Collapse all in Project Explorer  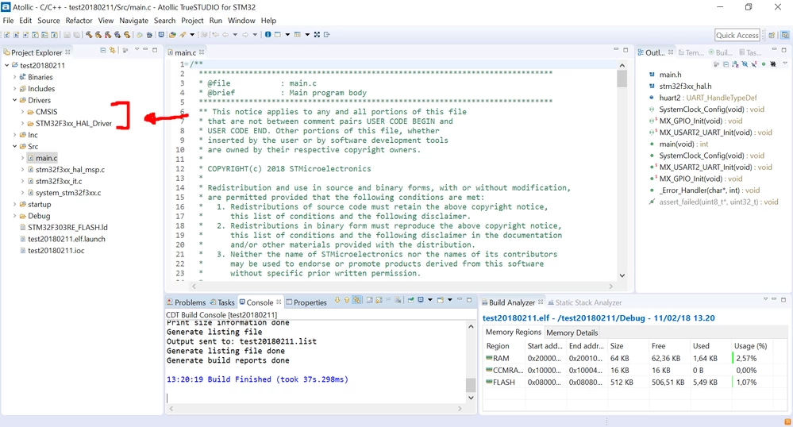(x=103, y=50)
